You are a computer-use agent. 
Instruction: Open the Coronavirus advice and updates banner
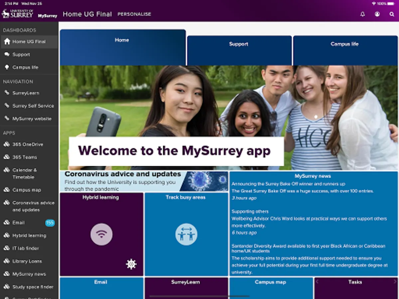pos(144,181)
